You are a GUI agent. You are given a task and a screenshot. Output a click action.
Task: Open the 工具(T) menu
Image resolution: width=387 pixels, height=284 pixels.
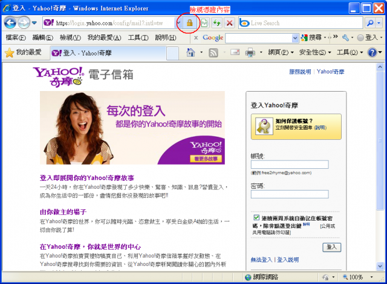point(138,37)
